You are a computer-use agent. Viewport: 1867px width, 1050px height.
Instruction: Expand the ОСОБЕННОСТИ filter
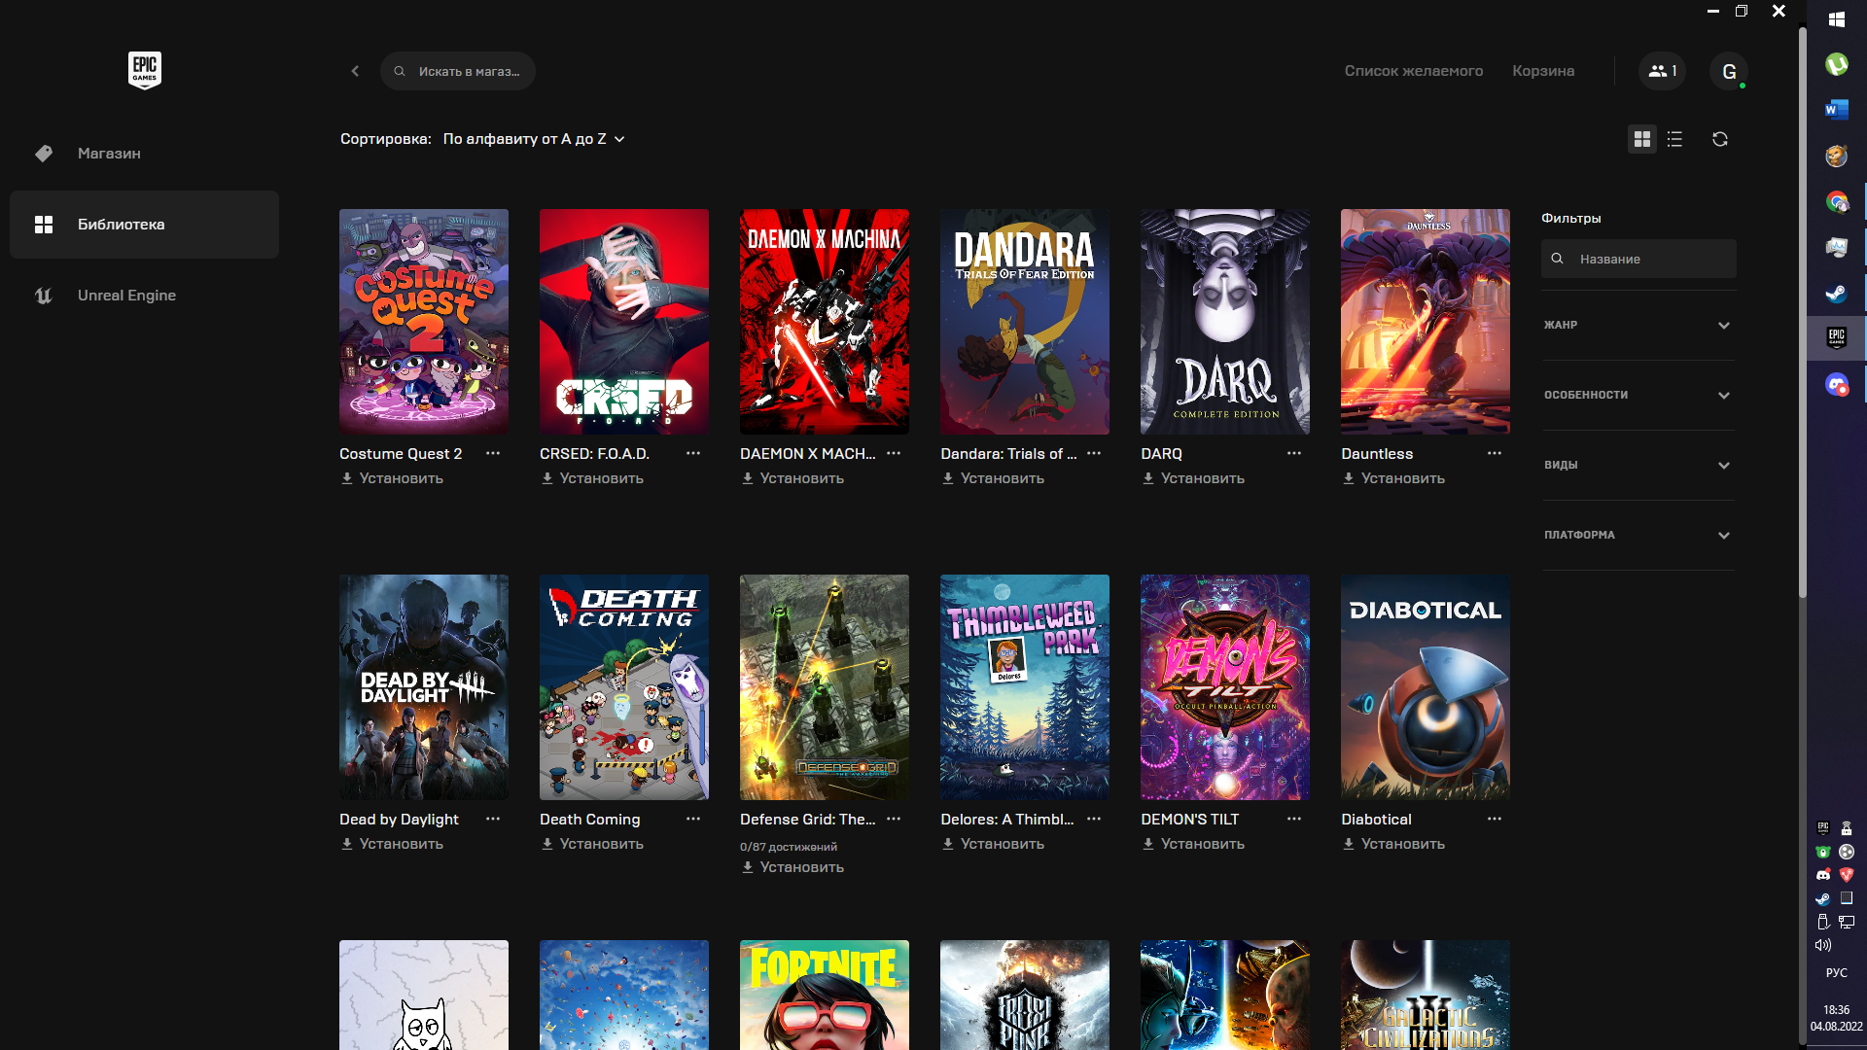coord(1638,395)
